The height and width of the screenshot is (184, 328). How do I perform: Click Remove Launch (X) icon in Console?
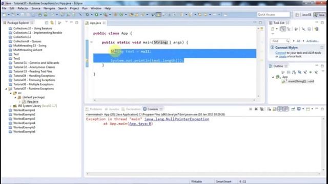point(256,109)
